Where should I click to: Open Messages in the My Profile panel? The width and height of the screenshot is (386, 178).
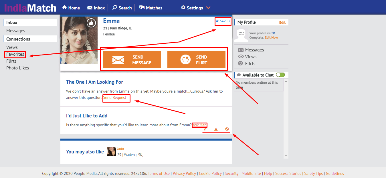coord(251,50)
